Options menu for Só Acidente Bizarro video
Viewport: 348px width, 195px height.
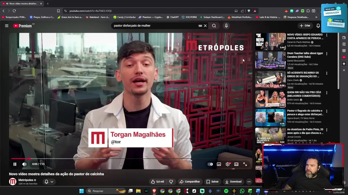(327, 73)
